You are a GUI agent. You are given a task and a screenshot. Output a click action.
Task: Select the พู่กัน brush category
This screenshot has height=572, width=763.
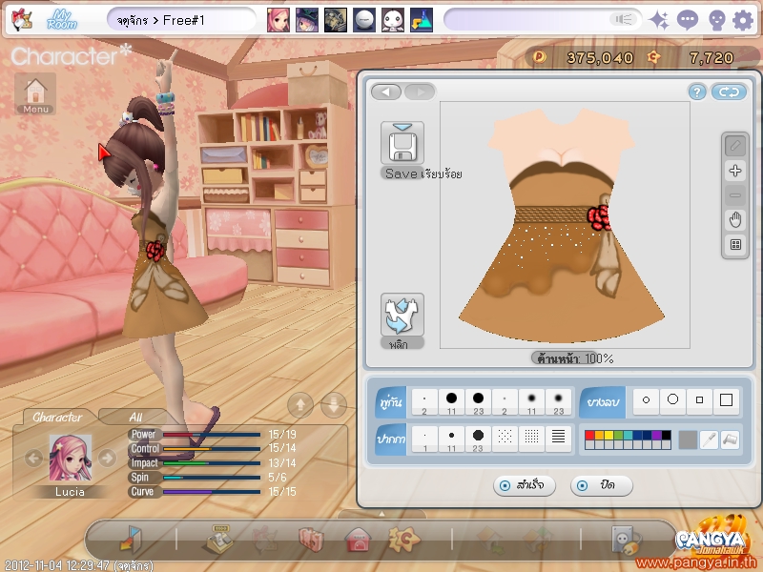click(391, 402)
